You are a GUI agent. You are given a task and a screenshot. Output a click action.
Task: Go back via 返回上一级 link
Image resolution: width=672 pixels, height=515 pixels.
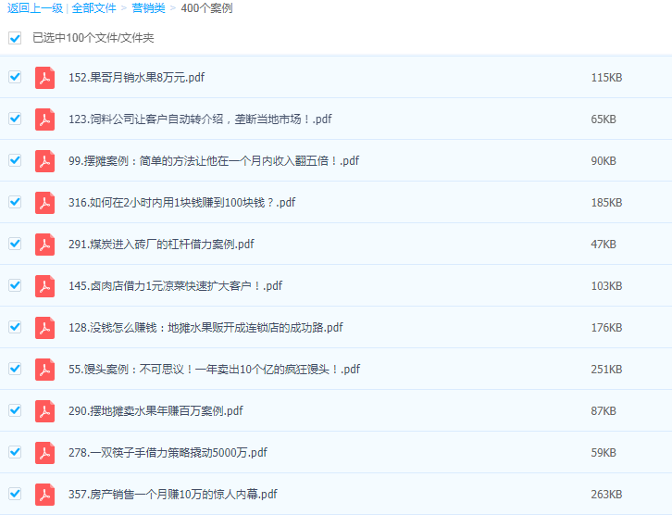(35, 8)
